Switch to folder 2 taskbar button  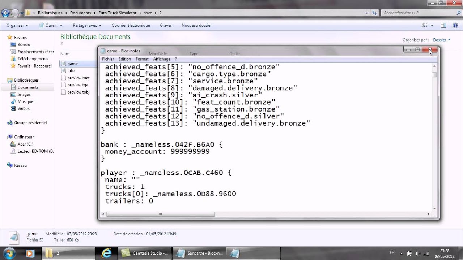tap(68, 253)
